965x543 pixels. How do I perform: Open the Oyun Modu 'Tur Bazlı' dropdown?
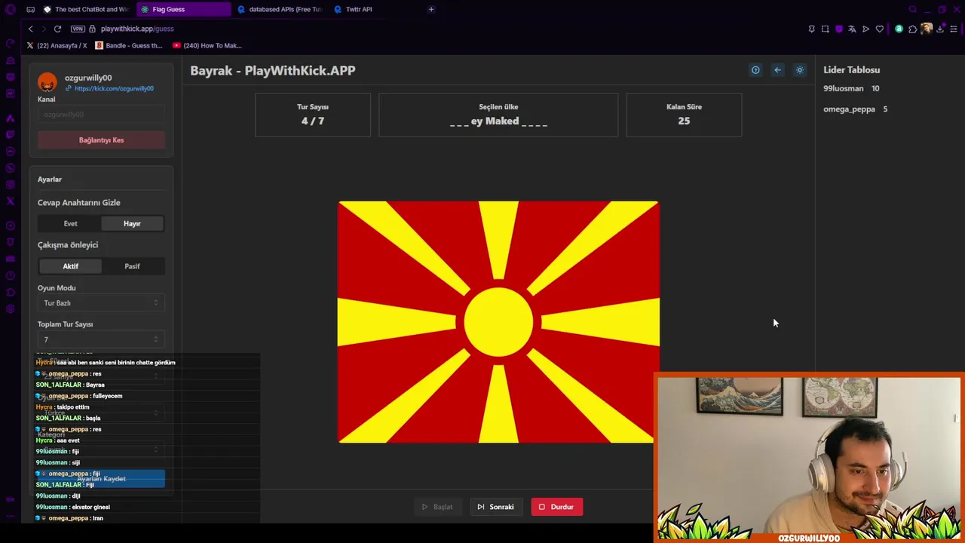tap(101, 302)
